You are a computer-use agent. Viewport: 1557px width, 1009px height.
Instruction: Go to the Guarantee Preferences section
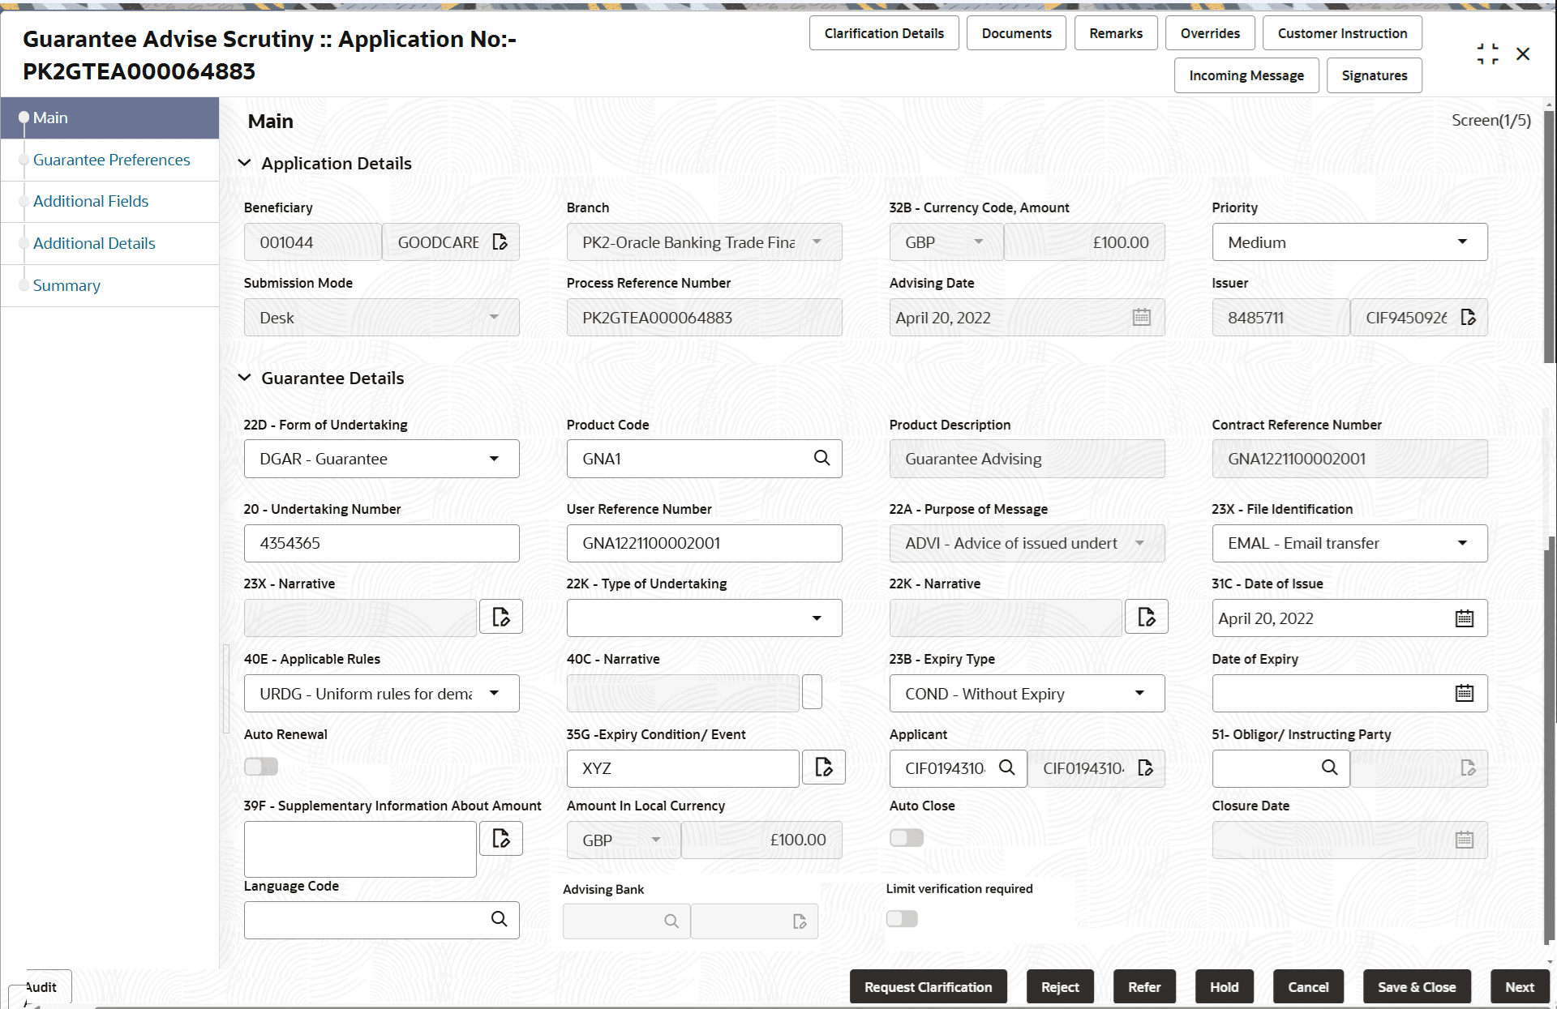pyautogui.click(x=111, y=160)
